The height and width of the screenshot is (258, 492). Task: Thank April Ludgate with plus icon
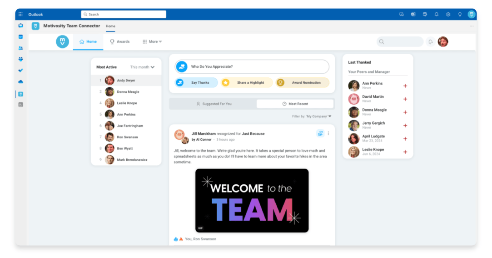pos(405,139)
